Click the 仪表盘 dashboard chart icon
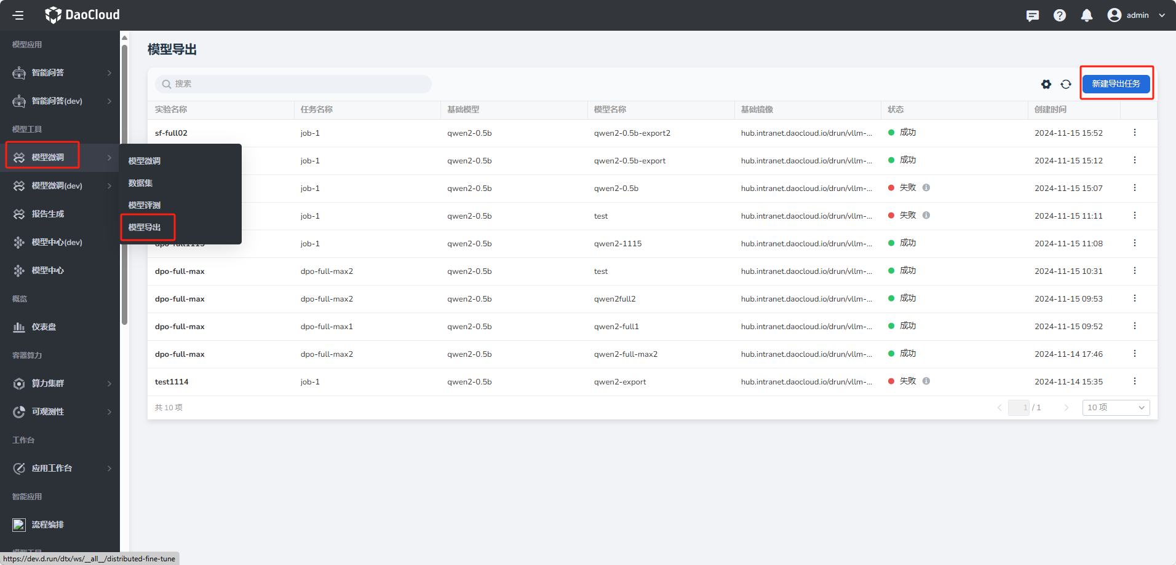Screen dimensions: 1176x565 [19, 327]
